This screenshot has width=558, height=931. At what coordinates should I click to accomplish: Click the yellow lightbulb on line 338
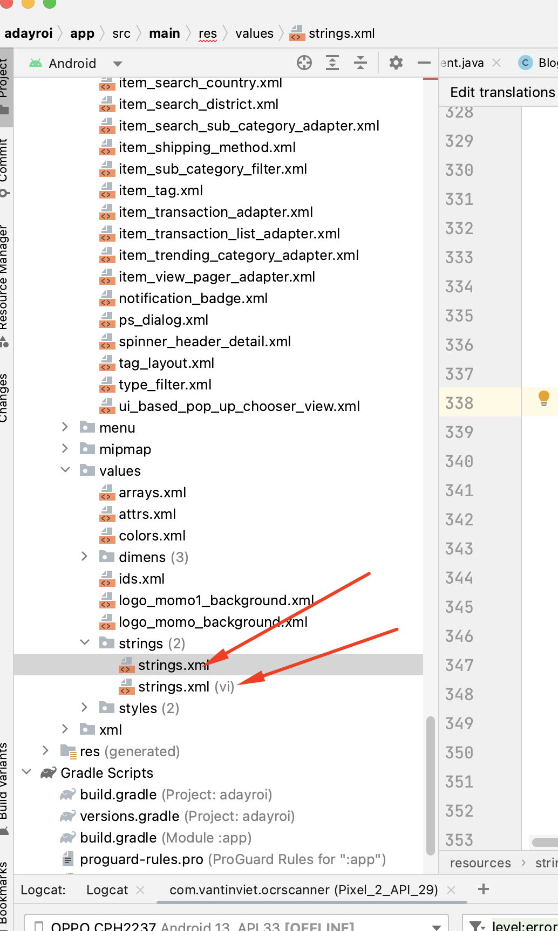coord(544,399)
